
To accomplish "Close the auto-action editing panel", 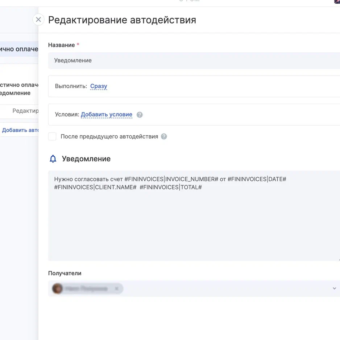I will coord(38,20).
